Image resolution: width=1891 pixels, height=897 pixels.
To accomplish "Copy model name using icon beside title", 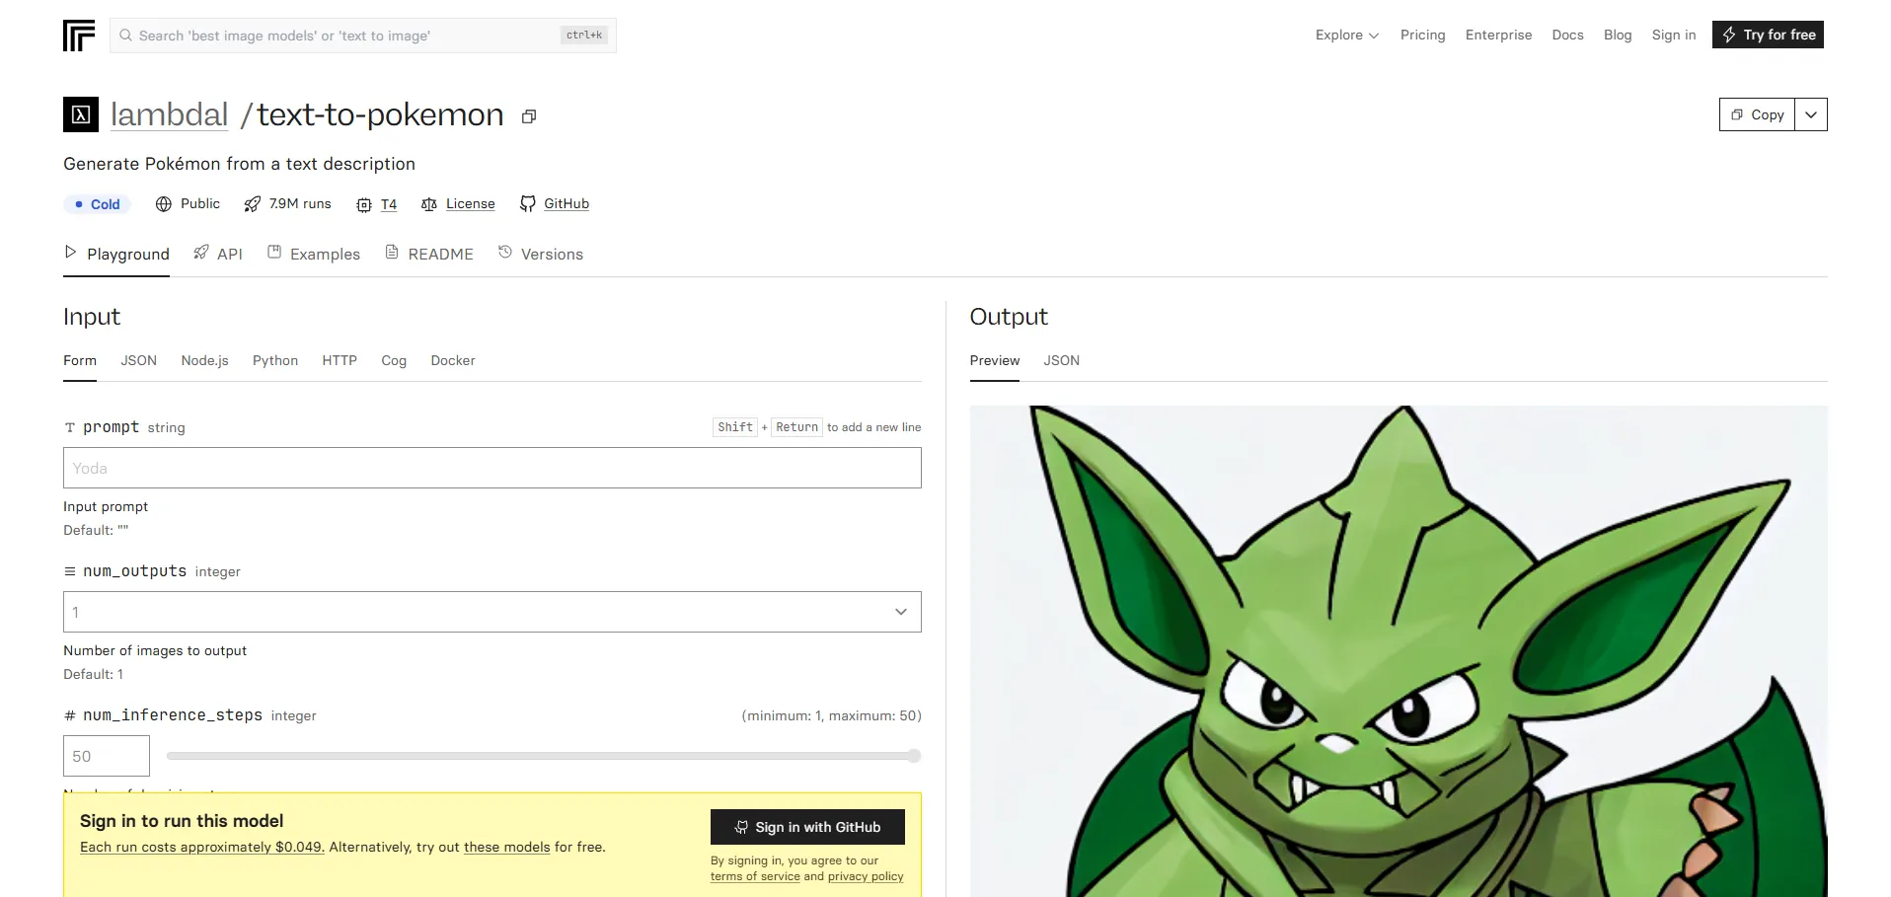I will tap(529, 116).
